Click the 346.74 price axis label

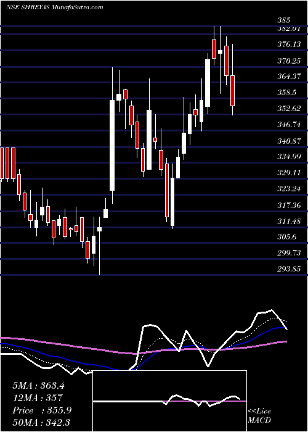point(289,125)
